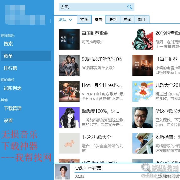Click the 适合1-3岁宝宝聆听的儿歌 description
Image resolution: width=180 pixels, height=180 pixels.
102,148
